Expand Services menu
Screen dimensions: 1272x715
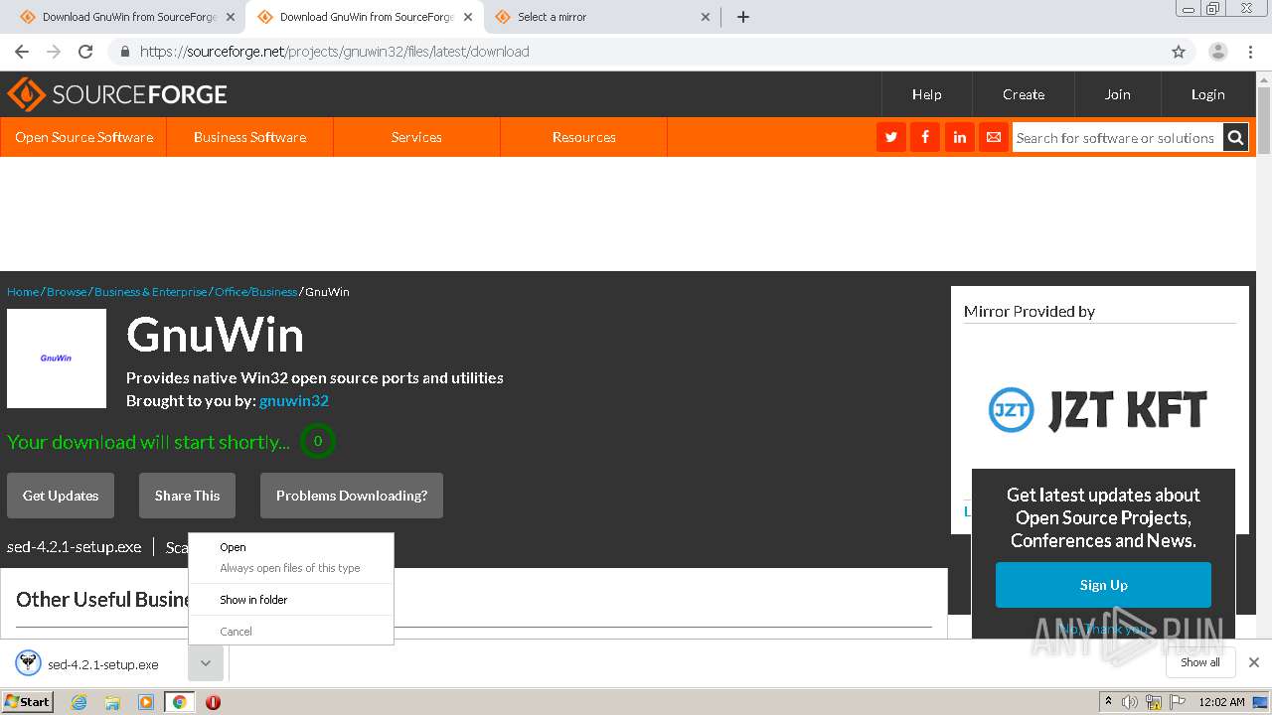416,137
